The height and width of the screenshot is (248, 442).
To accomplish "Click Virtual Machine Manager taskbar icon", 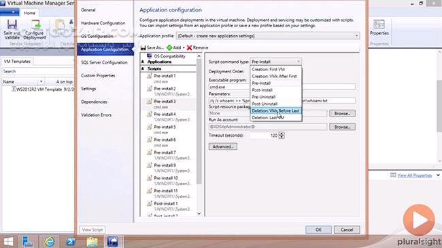I will pyautogui.click(x=113, y=241).
